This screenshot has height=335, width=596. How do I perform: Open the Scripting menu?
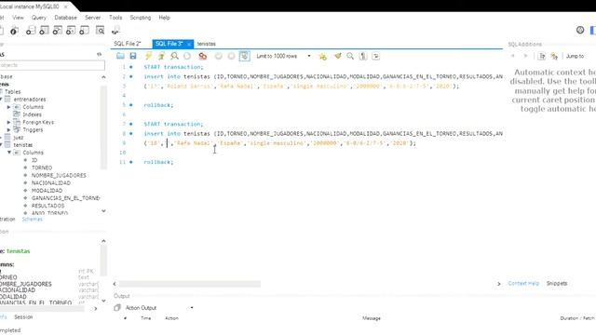pyautogui.click(x=141, y=18)
